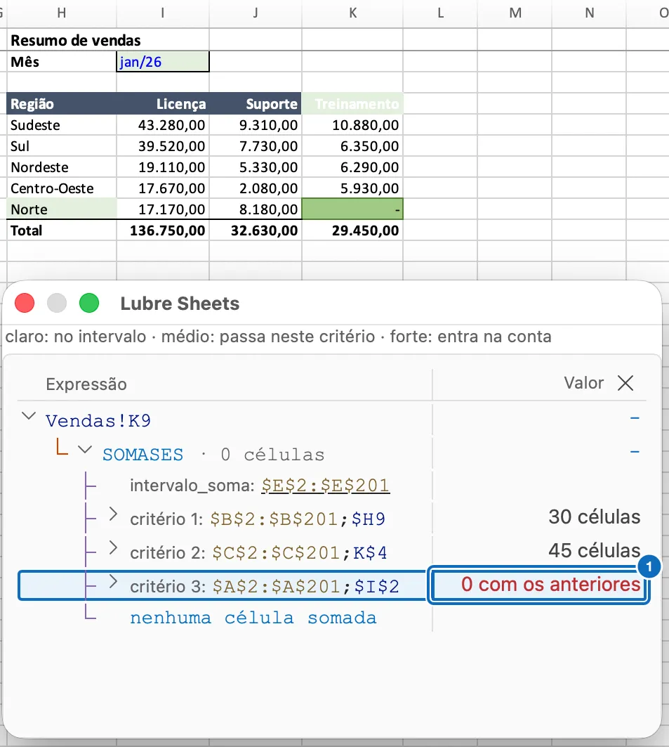Click the Vendas!K9 expression label
Viewport: 669px width, 747px height.
tap(98, 421)
